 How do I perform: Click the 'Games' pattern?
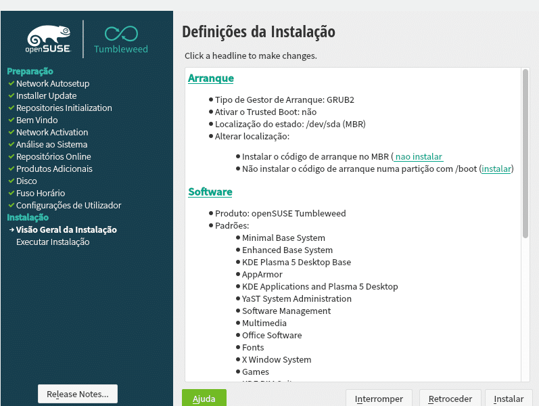click(x=256, y=372)
